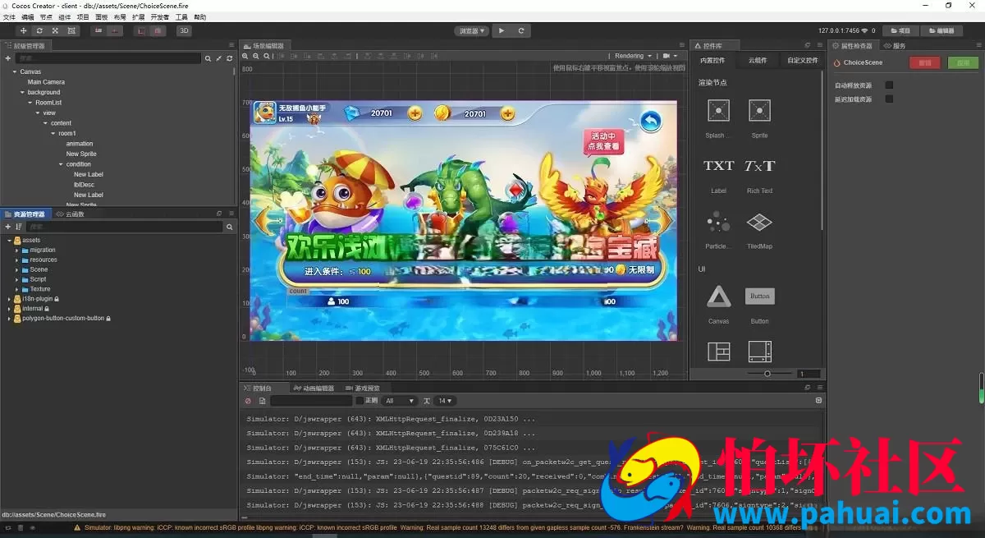The image size is (985, 538).
Task: Open the scene camera options dropdown
Action: [x=669, y=56]
